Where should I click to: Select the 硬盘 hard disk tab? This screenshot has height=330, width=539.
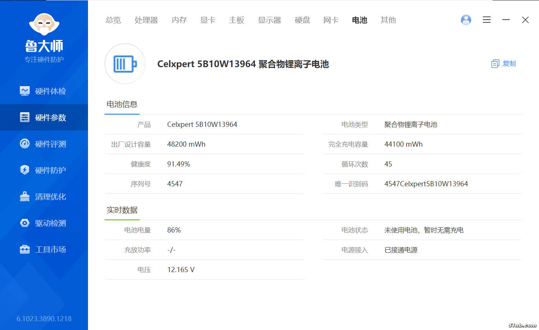pyautogui.click(x=302, y=20)
